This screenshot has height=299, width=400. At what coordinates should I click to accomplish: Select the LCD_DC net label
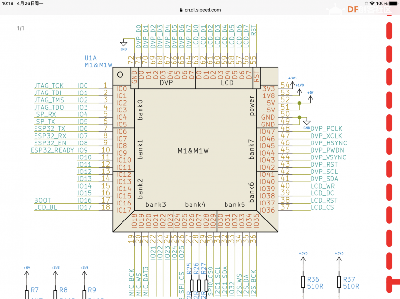322,193
